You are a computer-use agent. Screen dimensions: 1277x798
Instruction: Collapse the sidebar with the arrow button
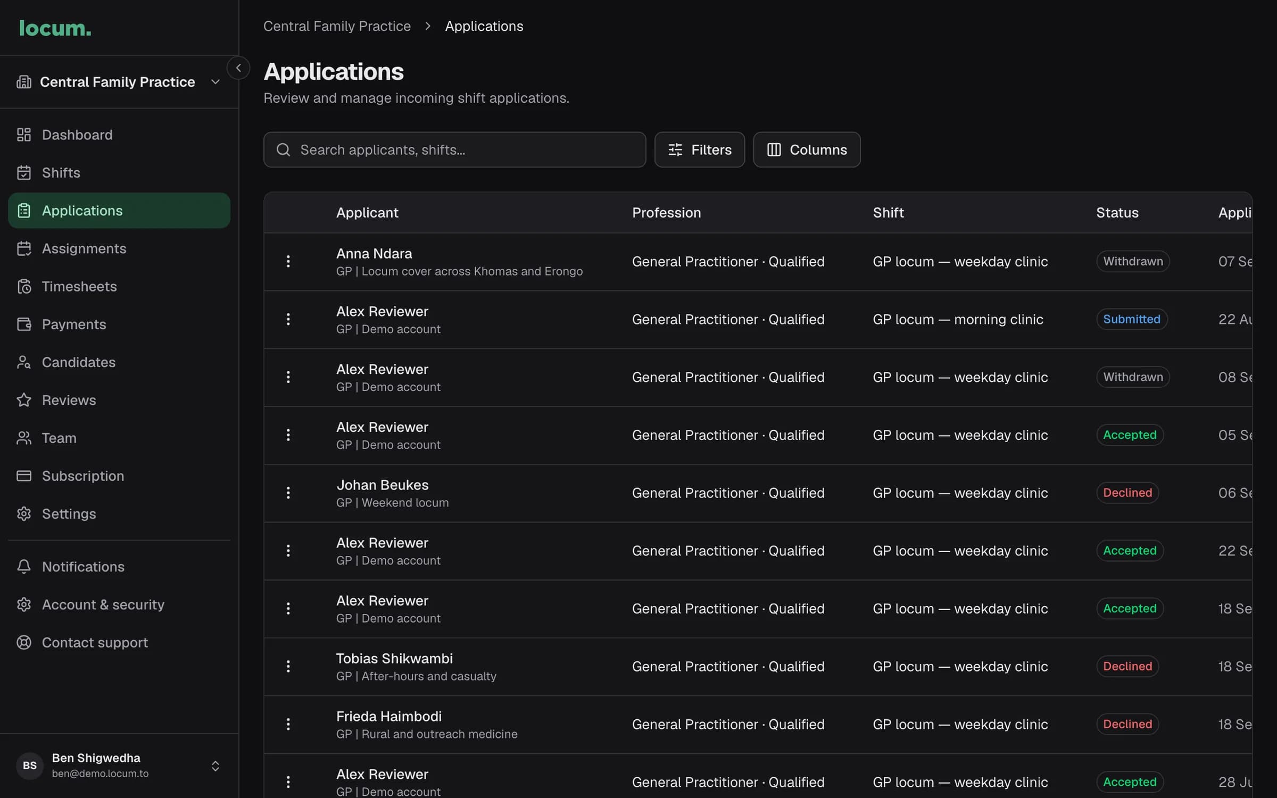pos(238,68)
